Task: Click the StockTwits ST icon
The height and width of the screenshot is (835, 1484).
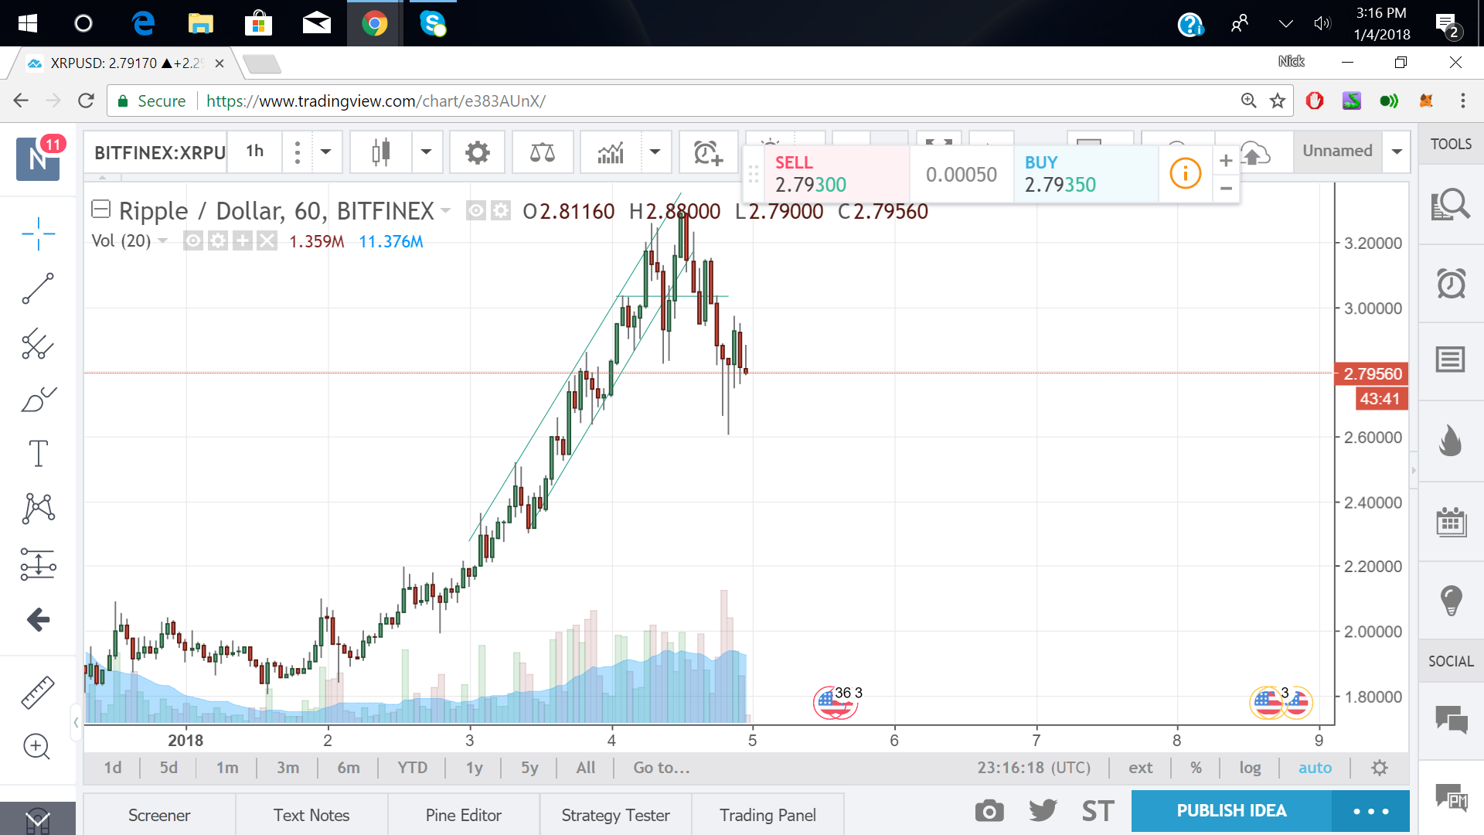Action: point(1098,811)
